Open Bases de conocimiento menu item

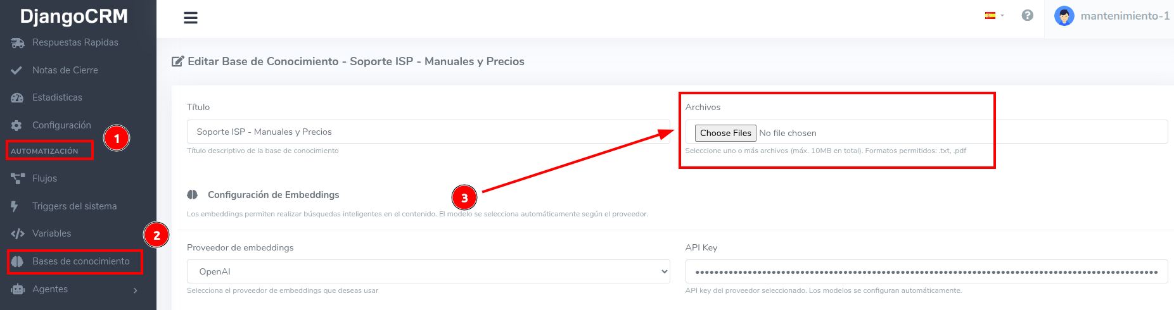(80, 261)
